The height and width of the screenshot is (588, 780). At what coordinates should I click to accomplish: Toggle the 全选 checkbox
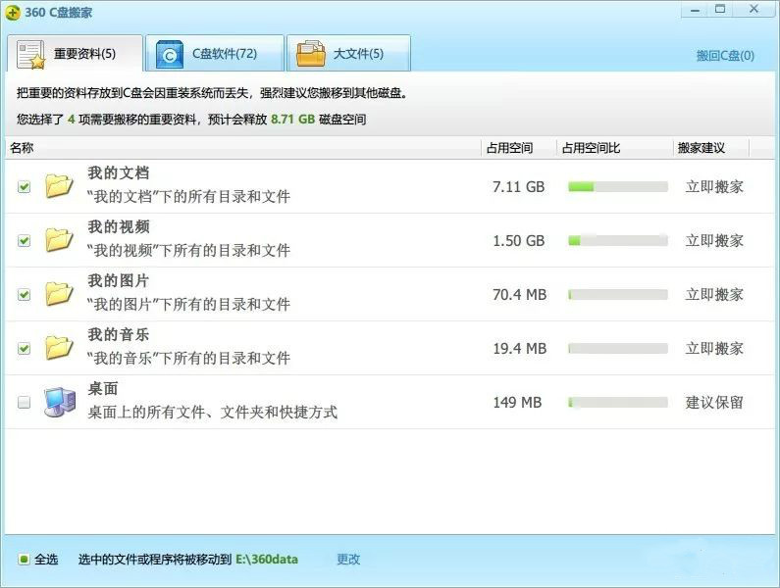24,560
